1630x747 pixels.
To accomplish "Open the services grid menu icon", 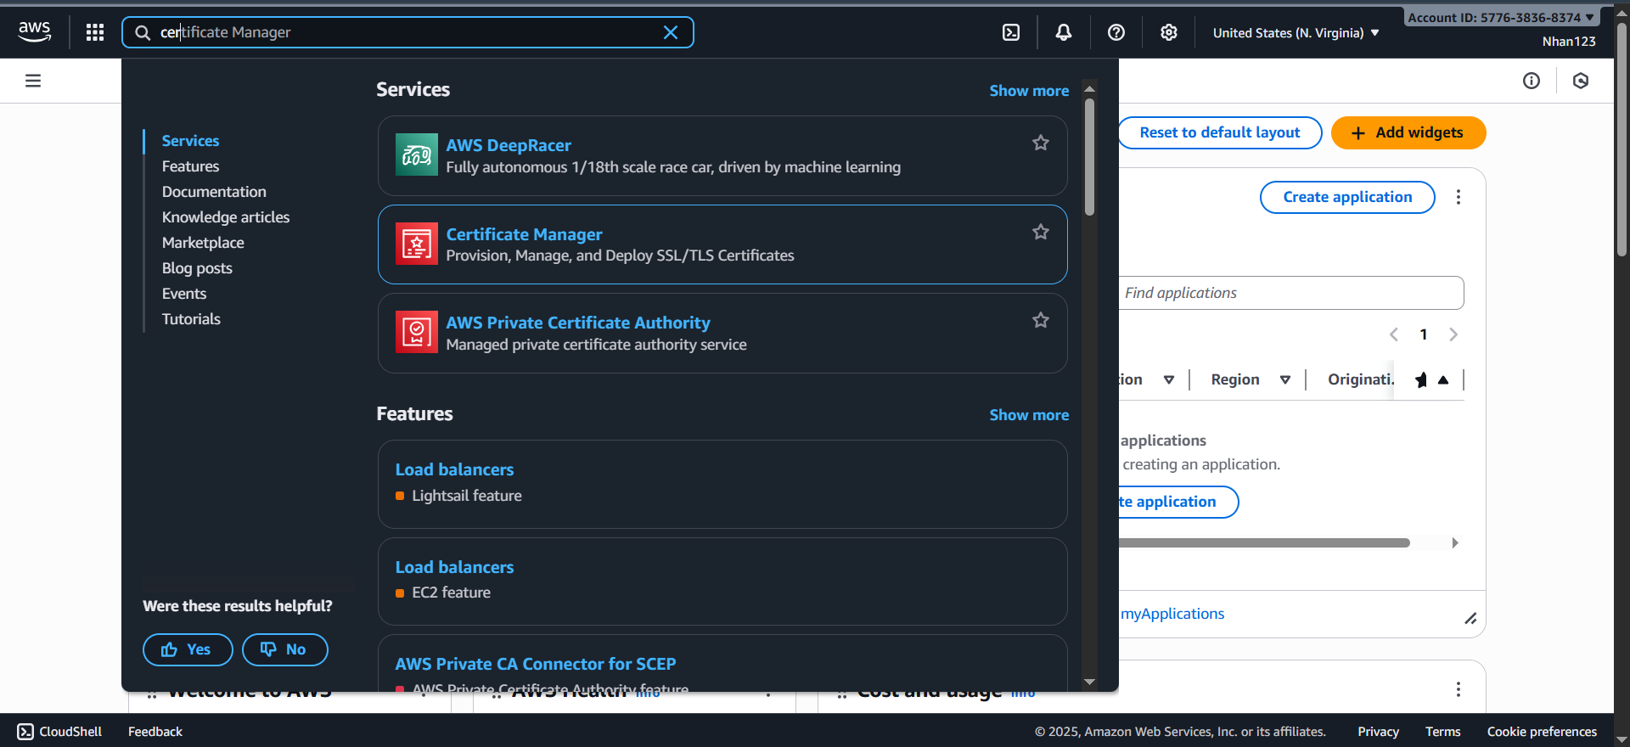I will tap(95, 32).
